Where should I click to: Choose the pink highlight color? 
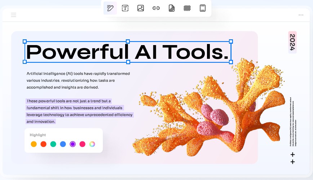pyautogui.click(x=82, y=144)
